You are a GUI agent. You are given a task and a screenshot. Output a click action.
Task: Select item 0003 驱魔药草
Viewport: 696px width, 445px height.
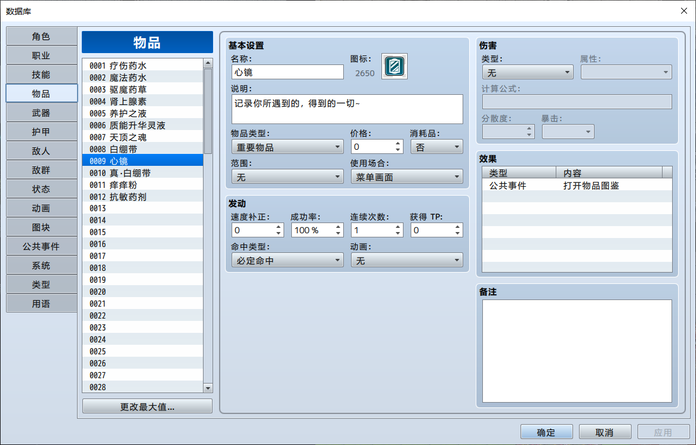(x=143, y=89)
